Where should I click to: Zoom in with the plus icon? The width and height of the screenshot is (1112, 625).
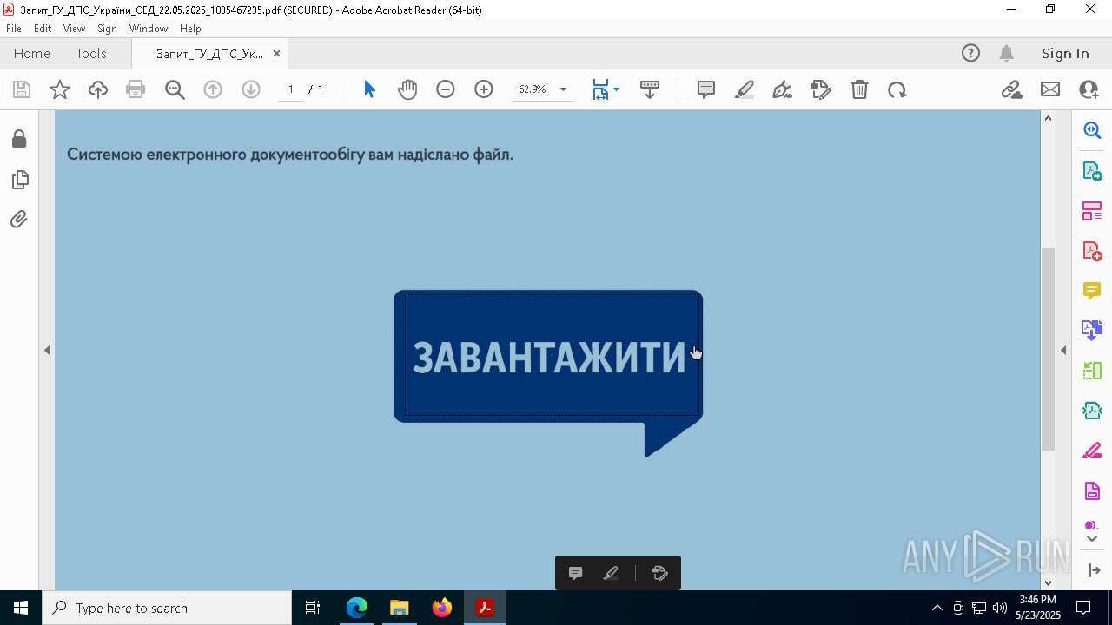click(484, 89)
